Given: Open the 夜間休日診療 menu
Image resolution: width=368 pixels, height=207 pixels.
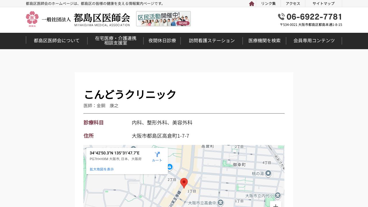Looking at the screenshot, I should coord(162,41).
